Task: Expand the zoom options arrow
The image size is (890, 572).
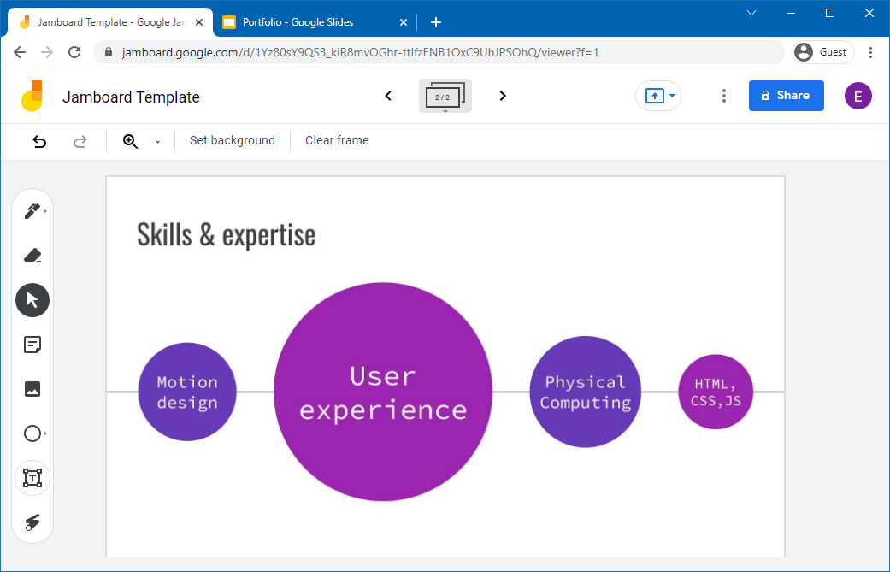Action: pyautogui.click(x=157, y=141)
